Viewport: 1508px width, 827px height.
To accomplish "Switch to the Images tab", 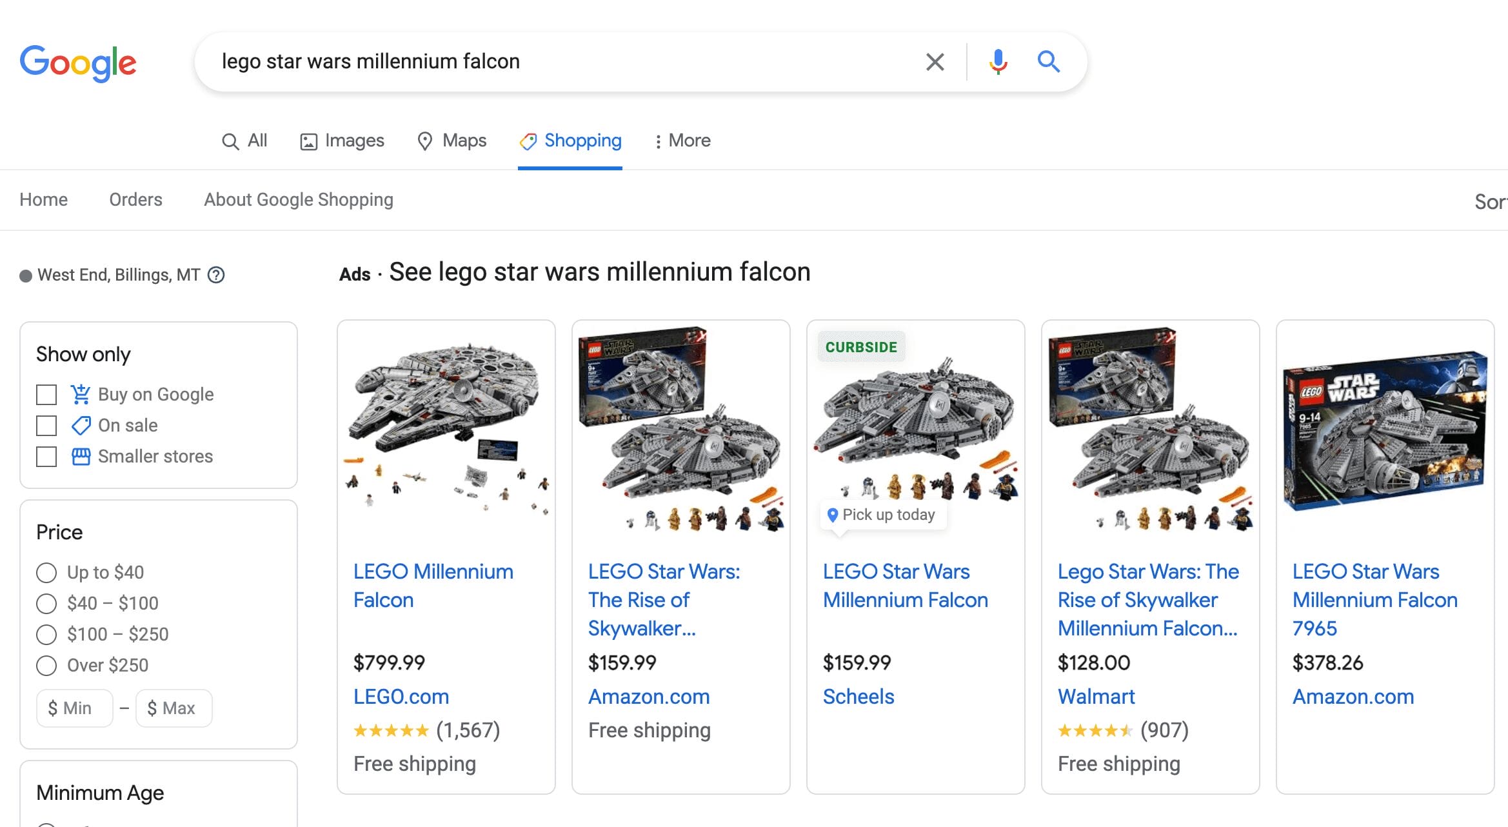I will point(342,141).
